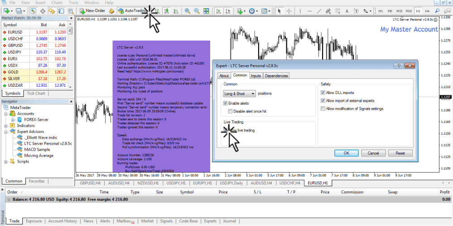Select GOLD row in Market Watch
The image size is (453, 226).
(x=34, y=72)
